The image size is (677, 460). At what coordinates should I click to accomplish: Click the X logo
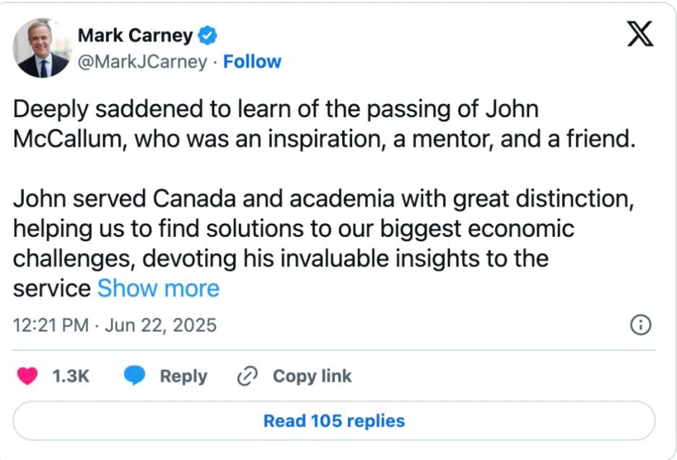click(640, 34)
